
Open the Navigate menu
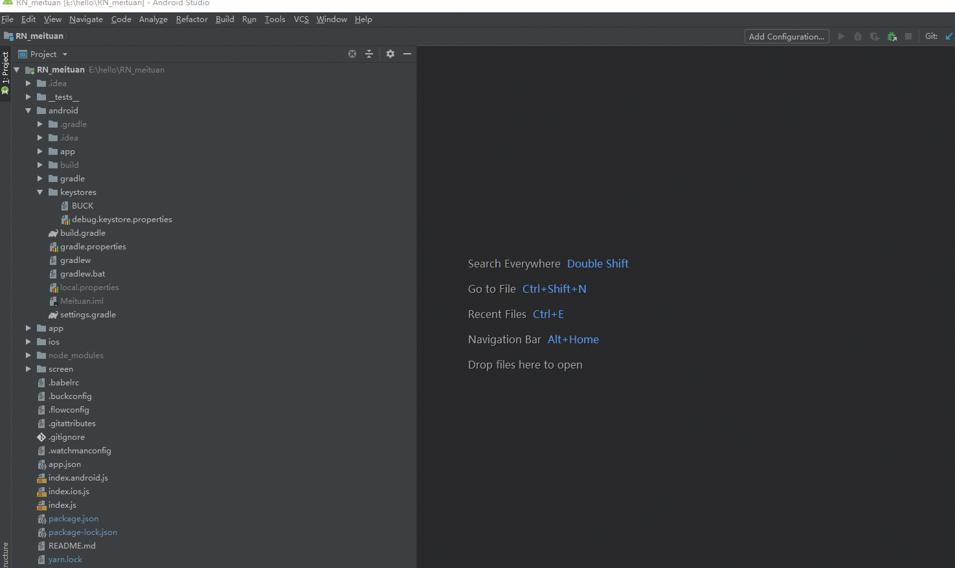(x=86, y=19)
